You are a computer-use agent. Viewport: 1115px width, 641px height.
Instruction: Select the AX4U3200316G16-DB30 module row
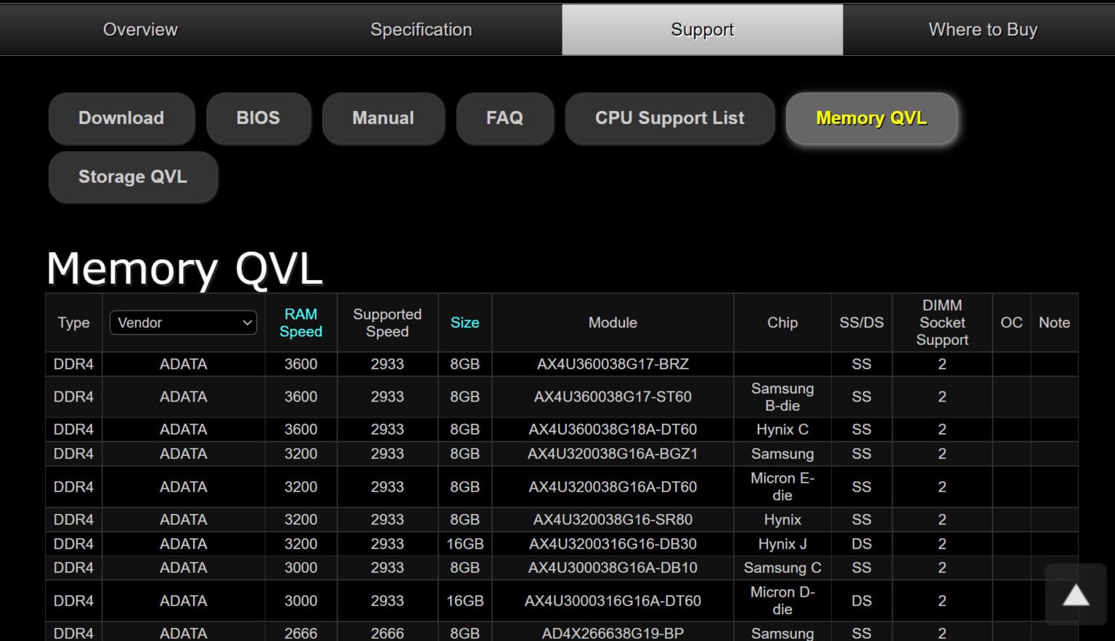[613, 544]
